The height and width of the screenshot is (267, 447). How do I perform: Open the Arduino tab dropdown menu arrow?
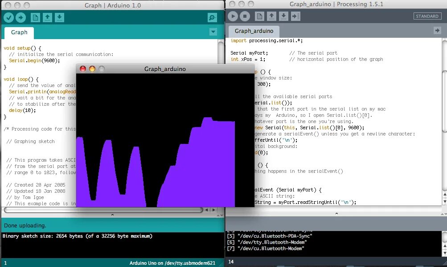(x=213, y=32)
